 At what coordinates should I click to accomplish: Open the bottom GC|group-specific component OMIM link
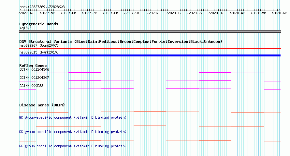click(73, 146)
